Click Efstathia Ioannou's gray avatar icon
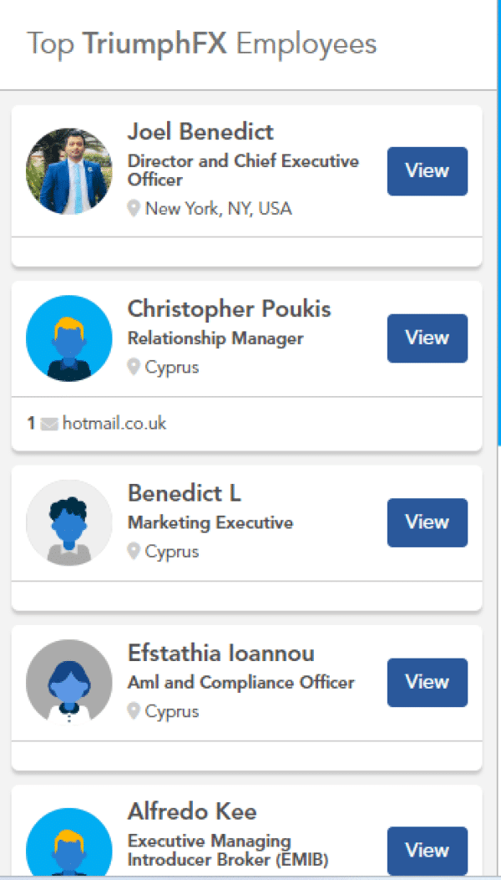The image size is (501, 880). 68,682
